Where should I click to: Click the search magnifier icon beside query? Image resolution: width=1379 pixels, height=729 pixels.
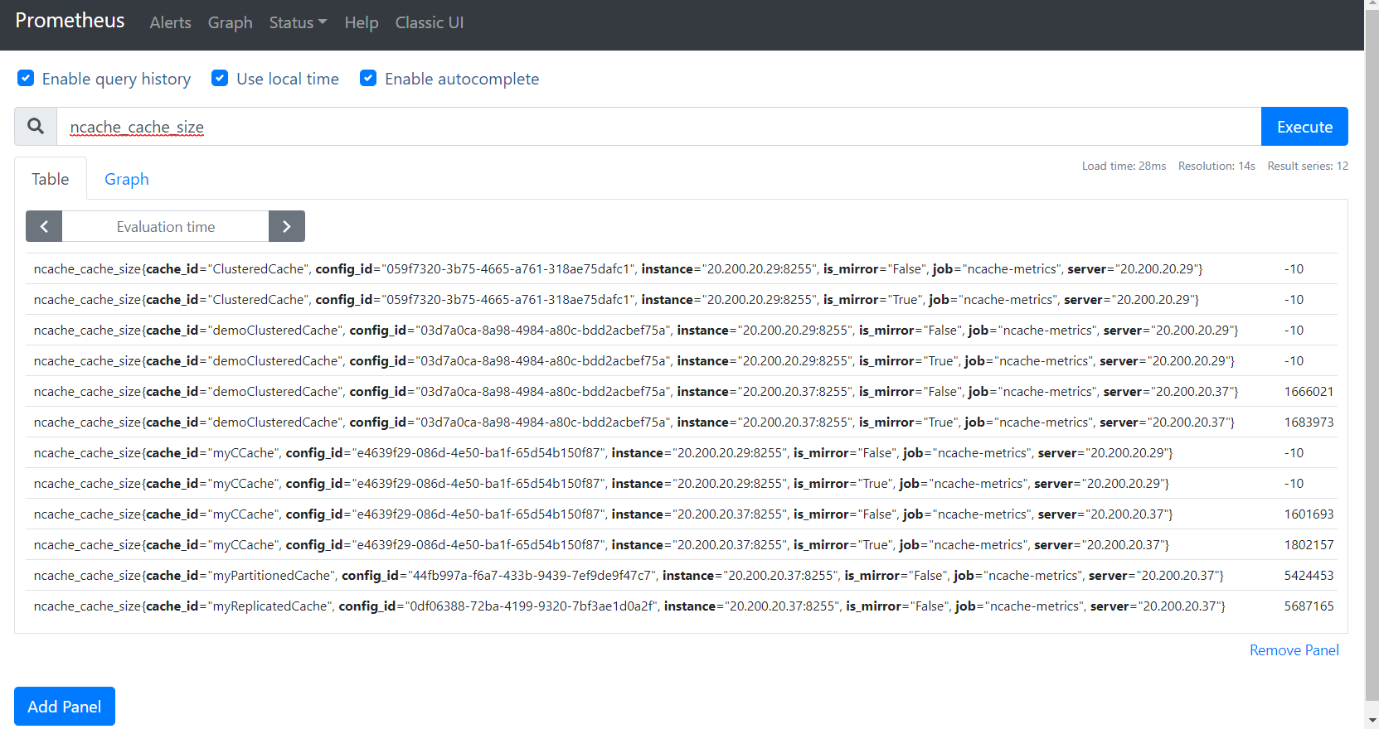[x=36, y=126]
